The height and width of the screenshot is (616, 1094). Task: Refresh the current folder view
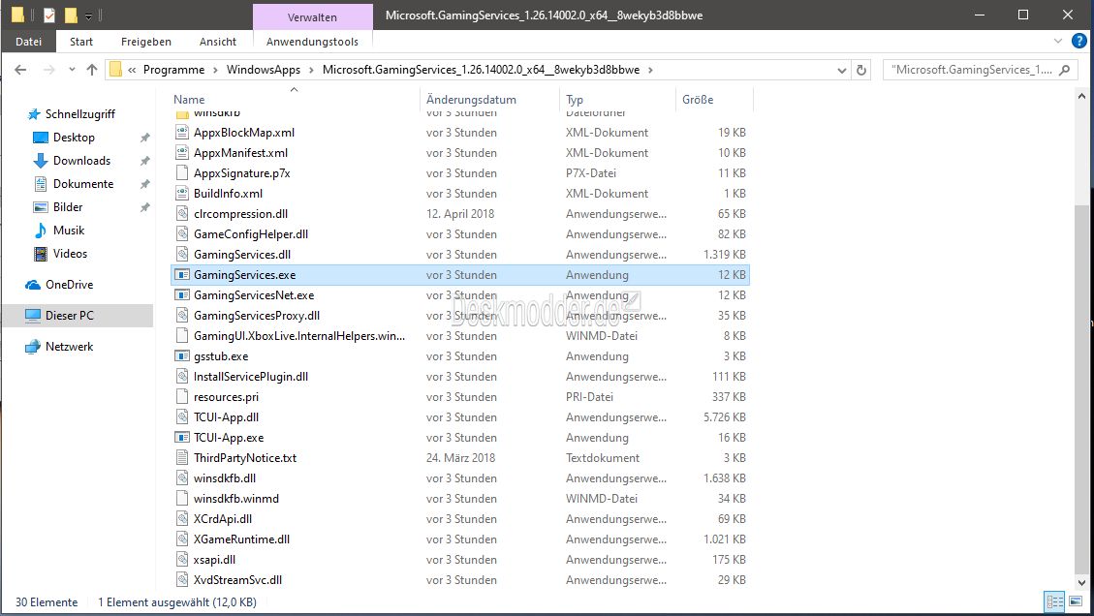tap(861, 70)
